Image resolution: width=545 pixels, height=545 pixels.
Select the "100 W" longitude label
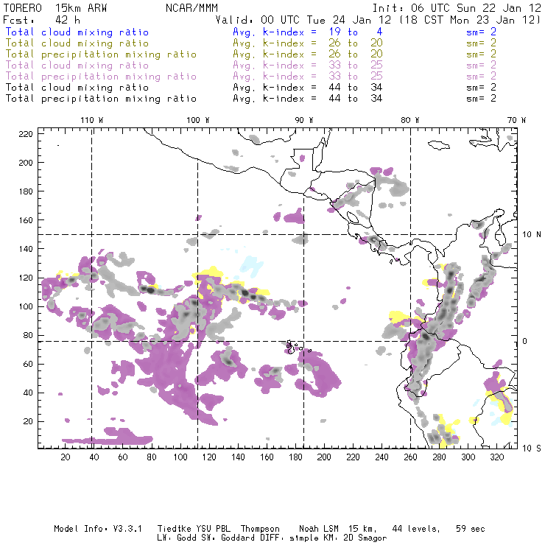click(x=198, y=120)
